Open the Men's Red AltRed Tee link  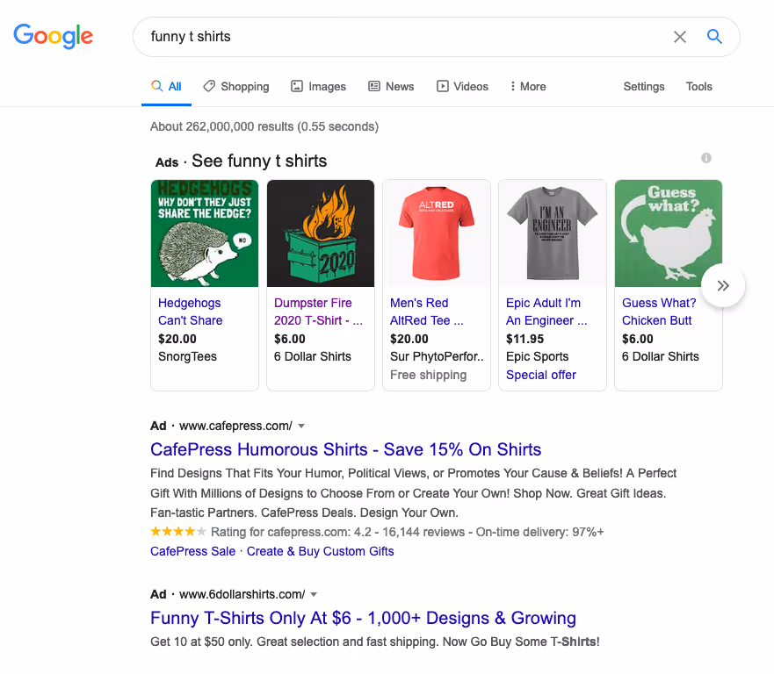pyautogui.click(x=426, y=312)
